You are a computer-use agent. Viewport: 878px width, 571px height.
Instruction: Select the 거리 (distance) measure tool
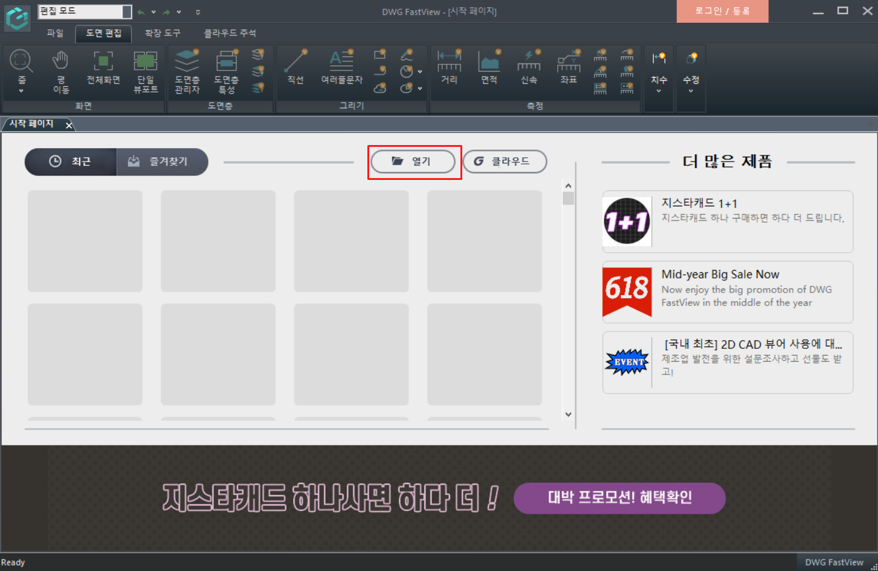pos(449,67)
